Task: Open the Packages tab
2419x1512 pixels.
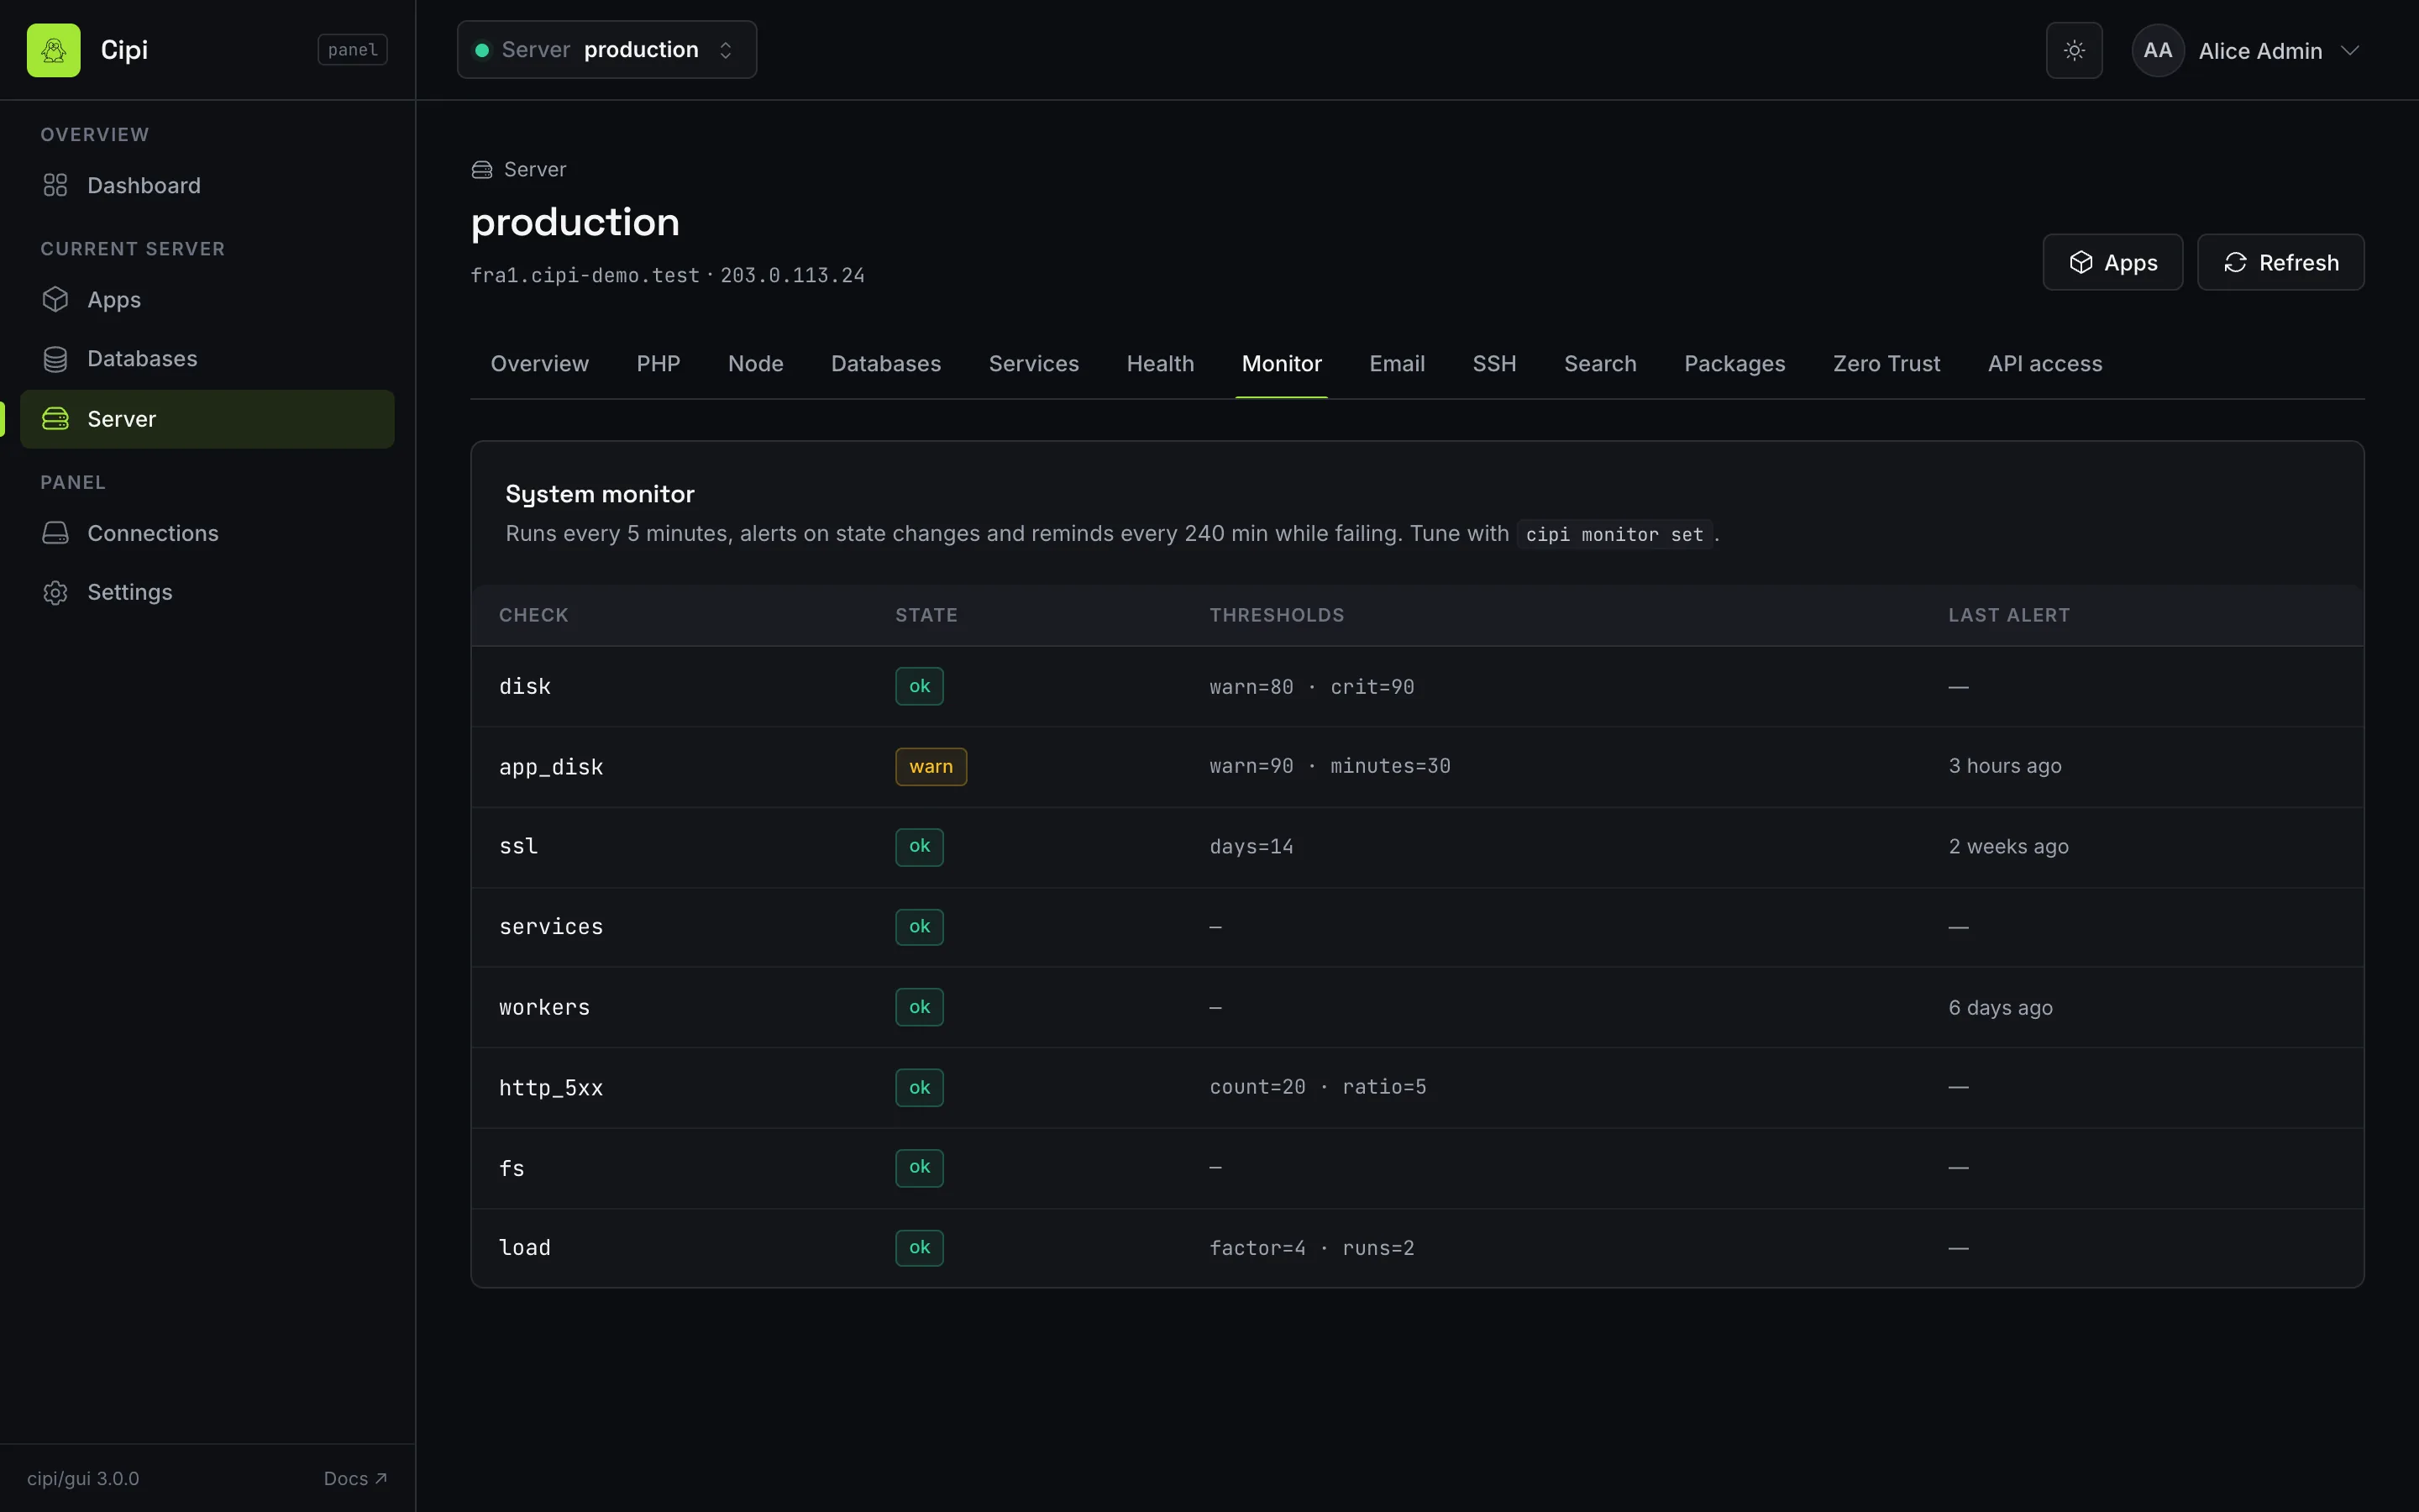Action: [1734, 364]
